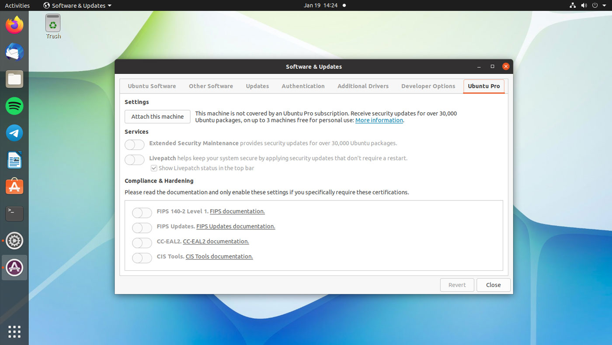The height and width of the screenshot is (345, 612).
Task: Click the Compliance & Hardening heading
Action: (x=159, y=181)
